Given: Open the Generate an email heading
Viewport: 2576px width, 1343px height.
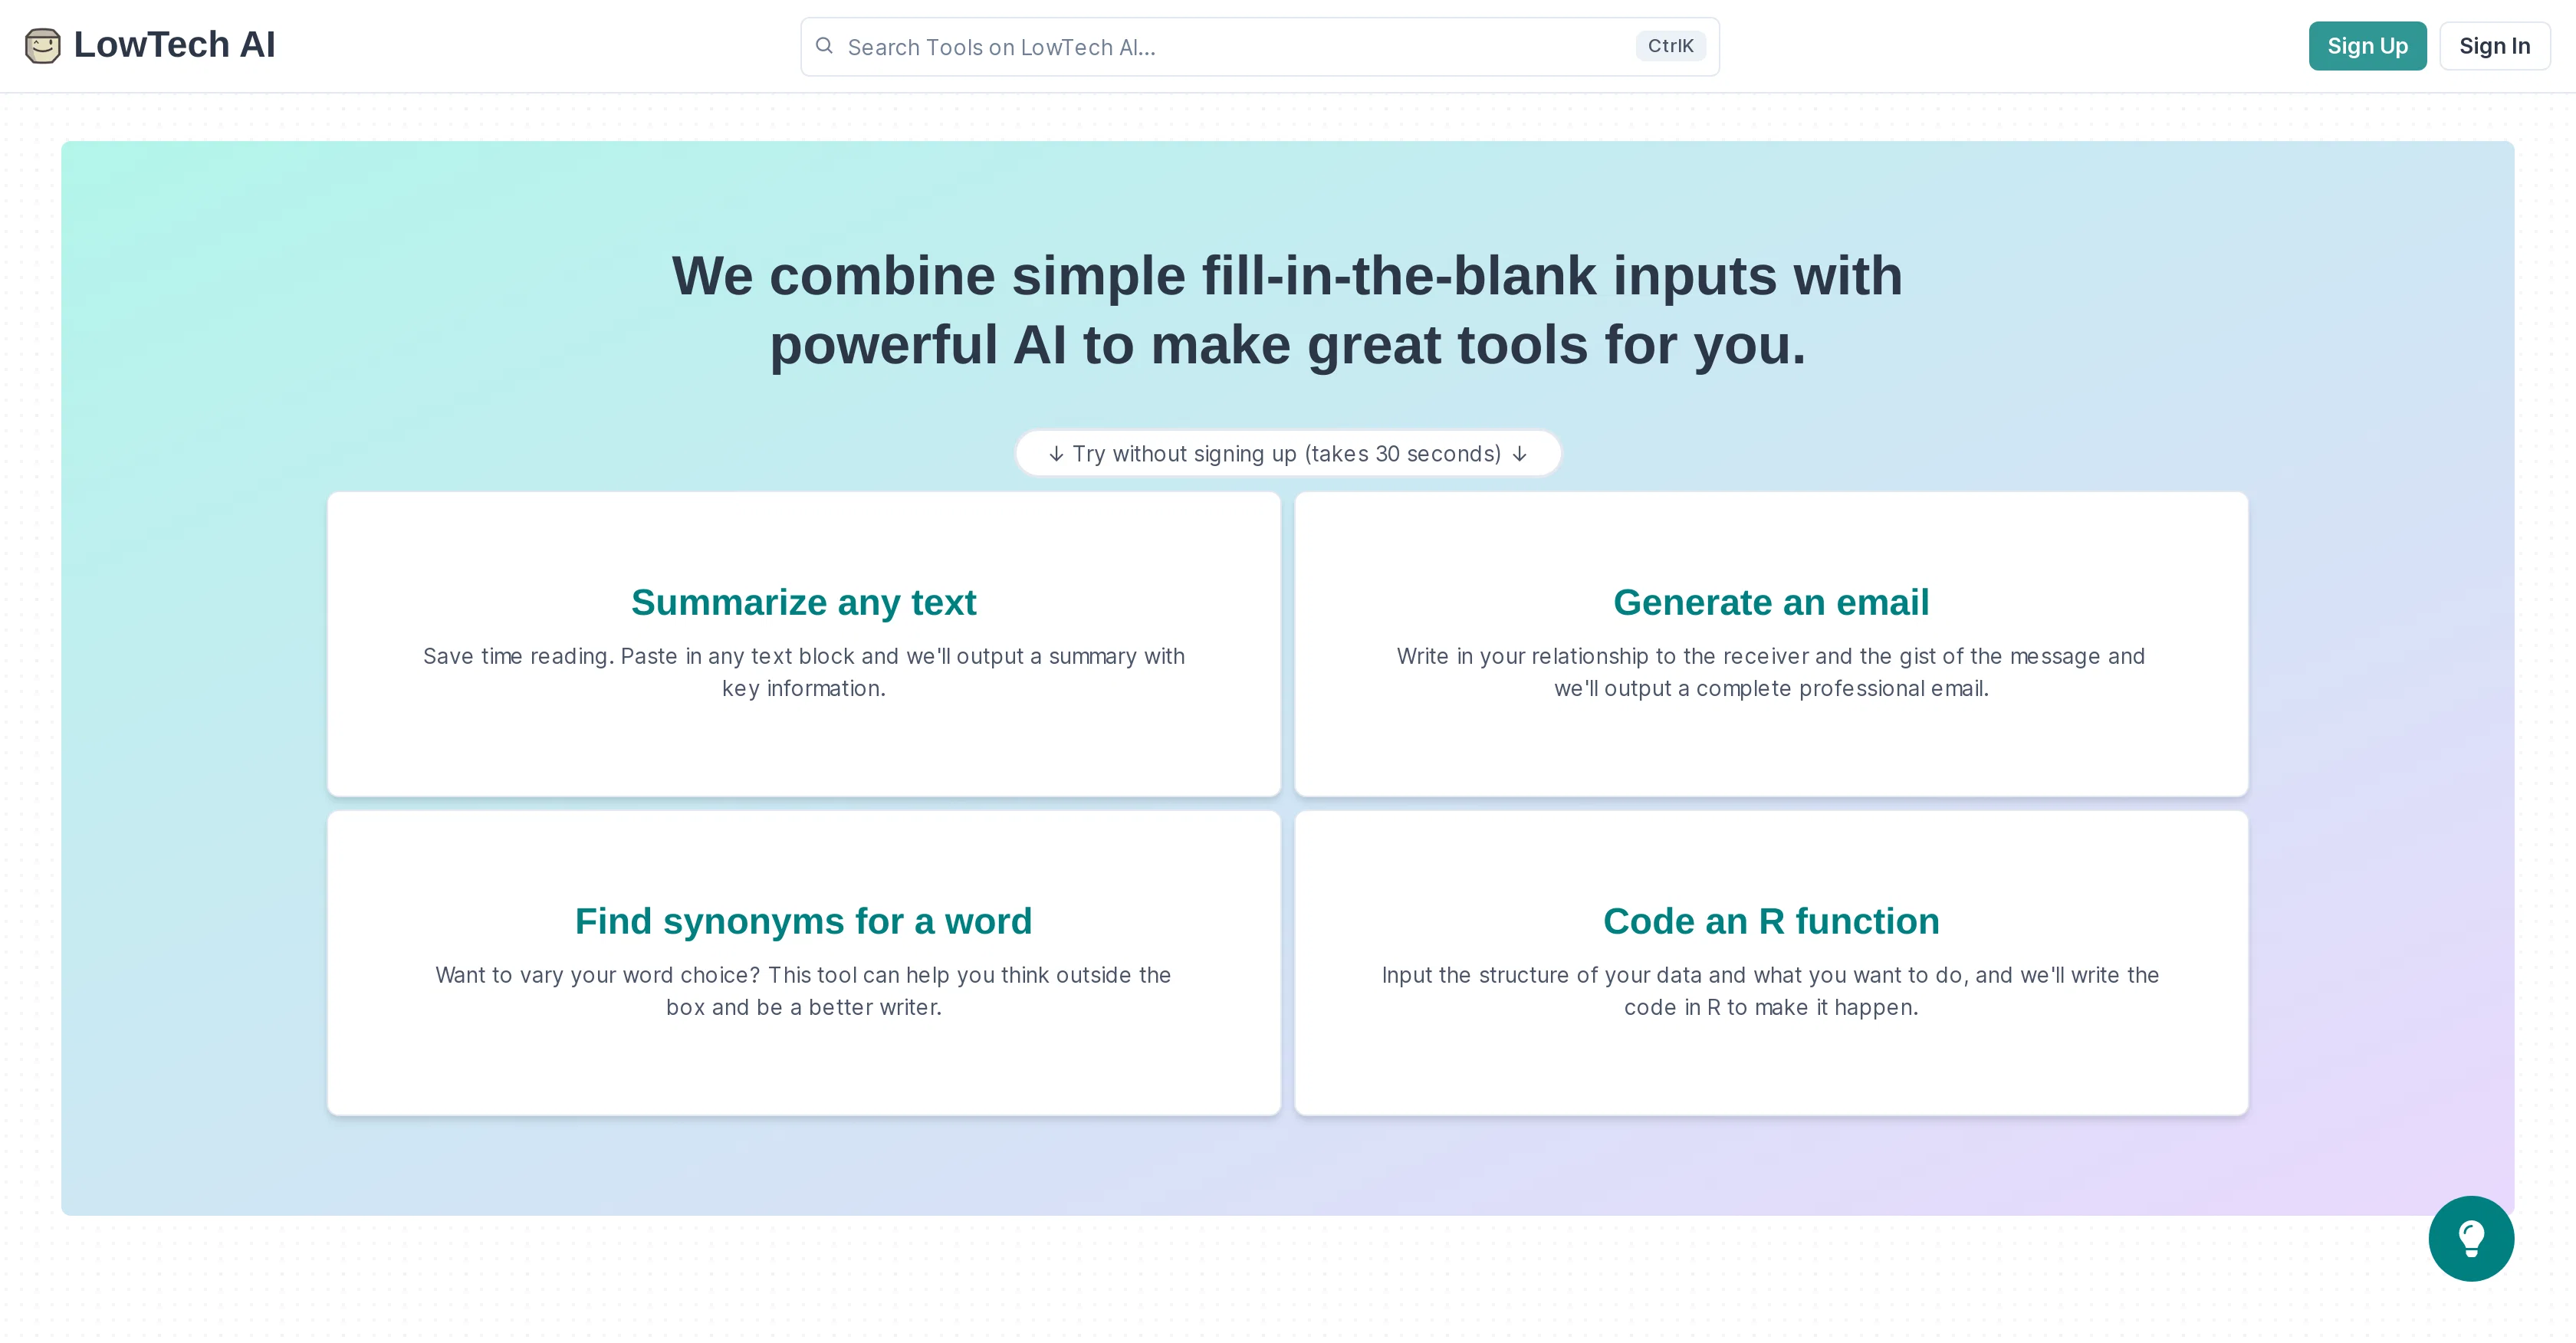Looking at the screenshot, I should click(1771, 603).
